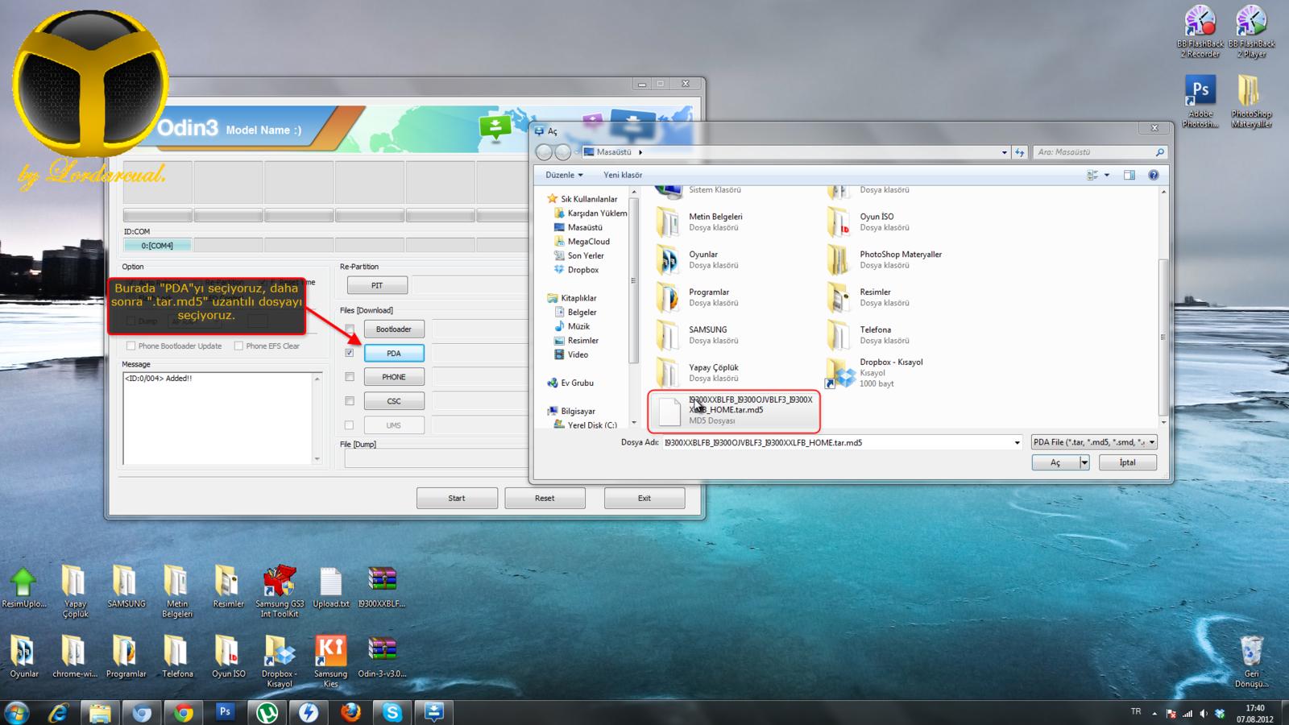Select Belgeler library in sidebar
This screenshot has height=725, width=1289.
point(582,312)
